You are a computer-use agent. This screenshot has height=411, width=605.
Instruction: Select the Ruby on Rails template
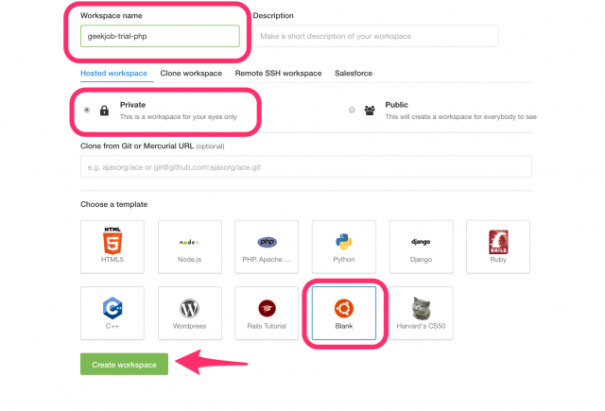point(498,247)
